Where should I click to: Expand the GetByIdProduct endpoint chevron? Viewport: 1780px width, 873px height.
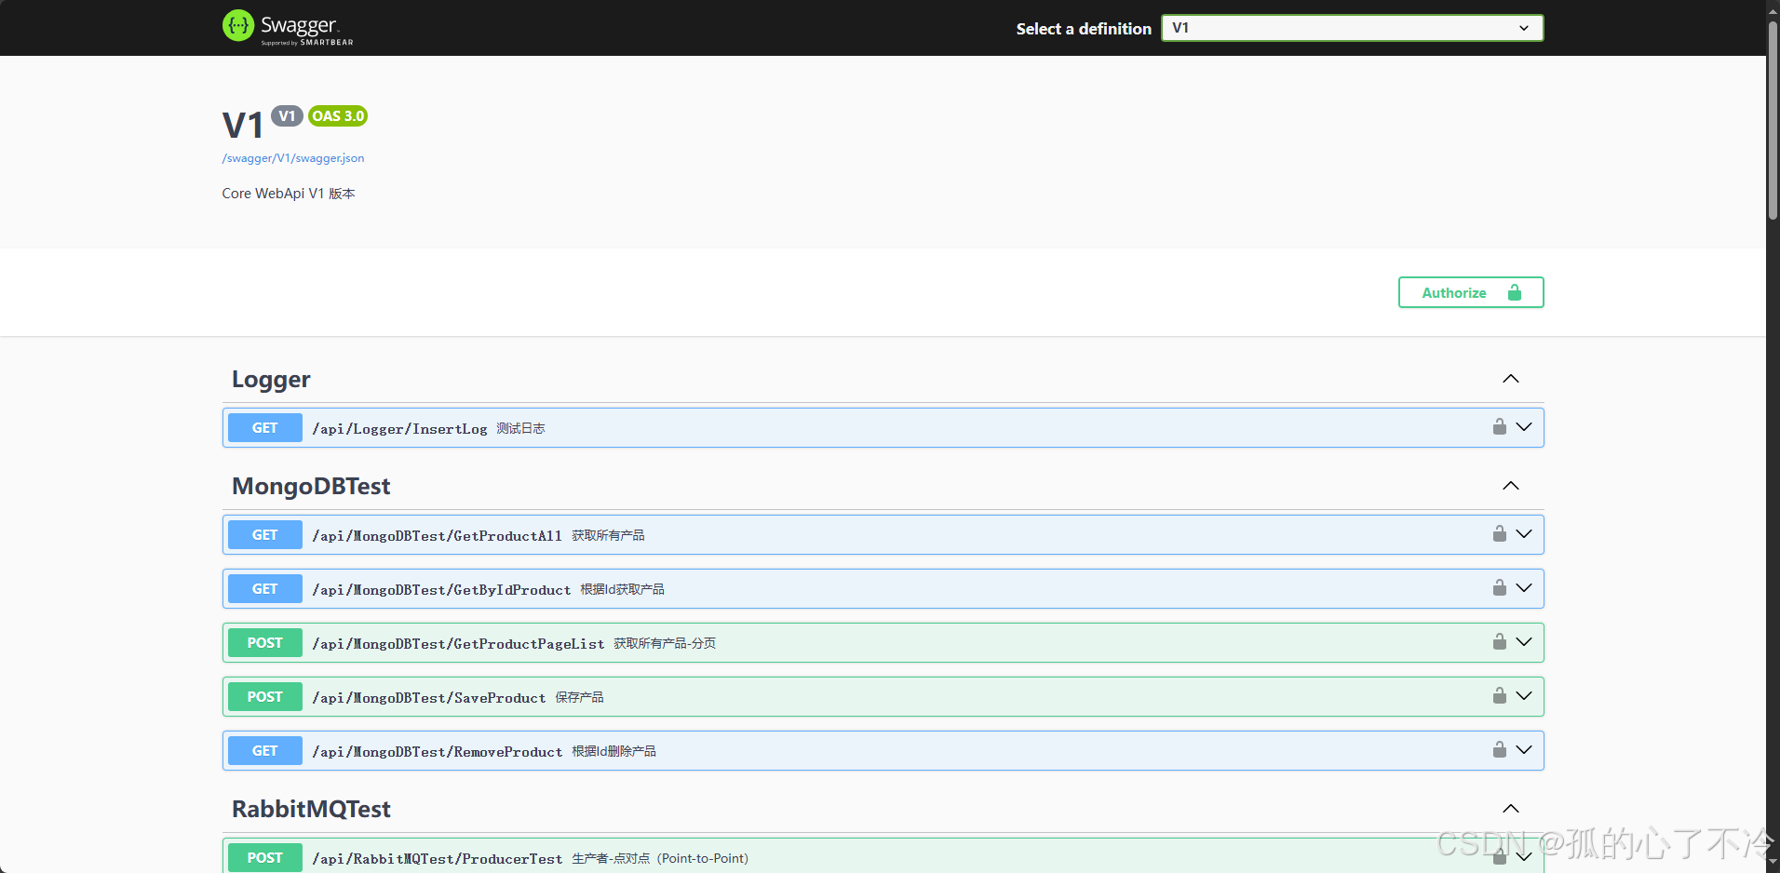pyautogui.click(x=1524, y=588)
